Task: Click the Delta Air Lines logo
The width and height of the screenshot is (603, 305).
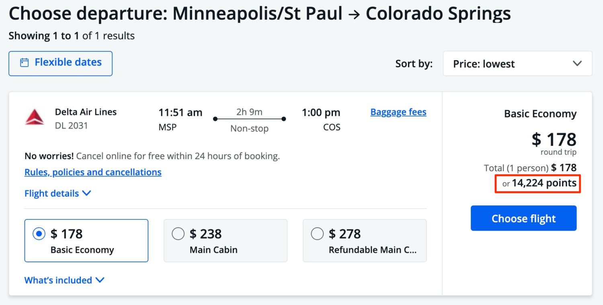Action: 35,118
